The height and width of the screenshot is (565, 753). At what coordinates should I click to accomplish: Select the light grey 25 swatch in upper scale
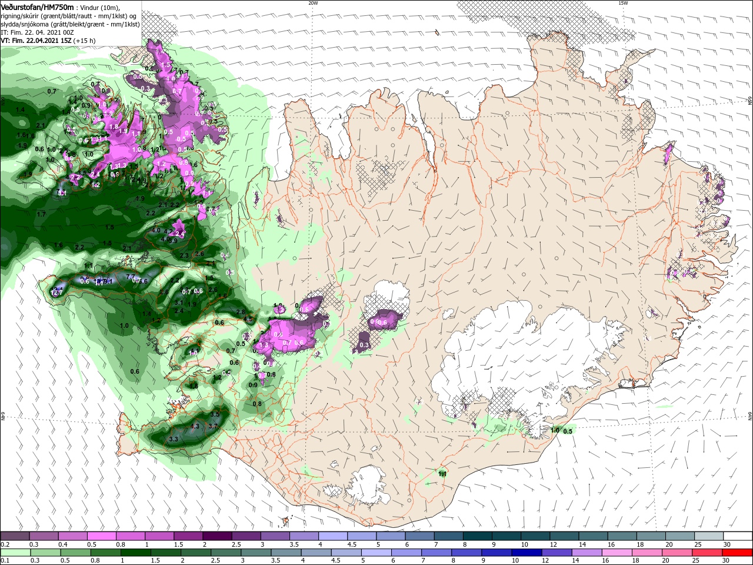(x=709, y=536)
